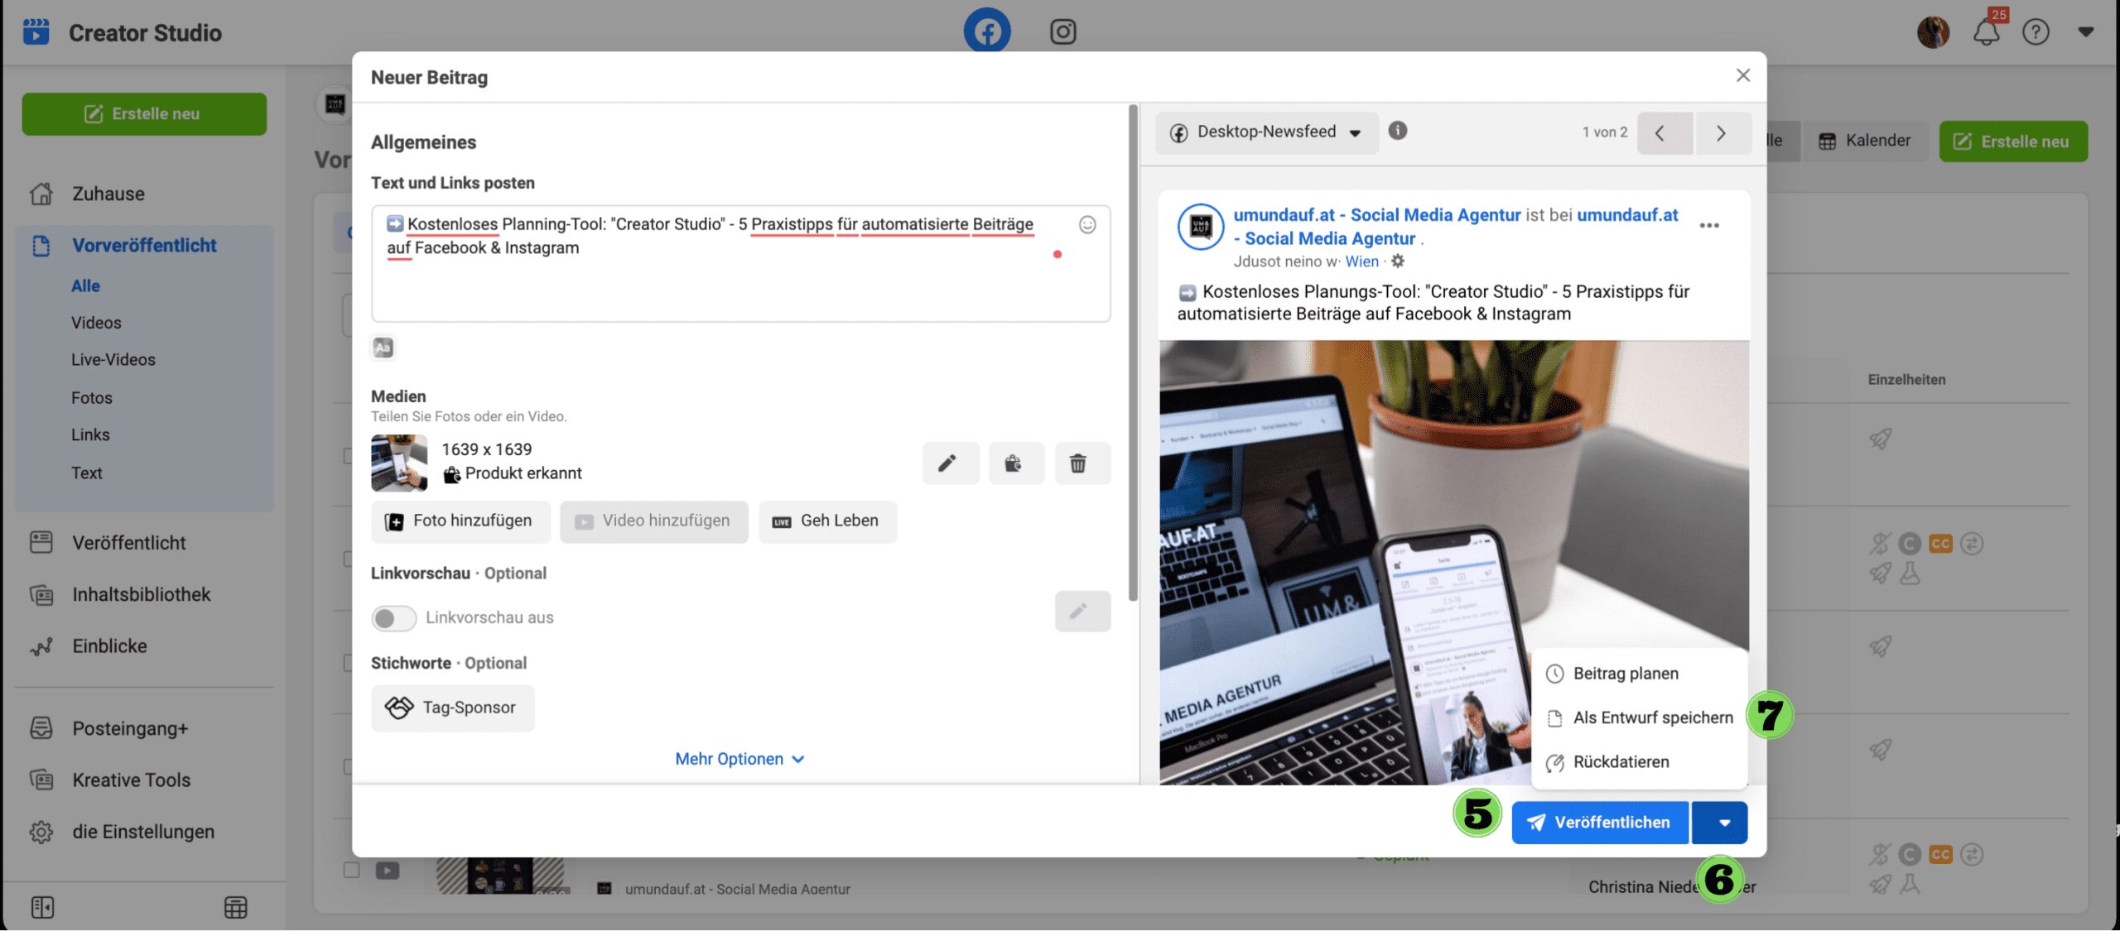
Task: Click the dialog's vertical scrollbar
Action: [x=1132, y=354]
